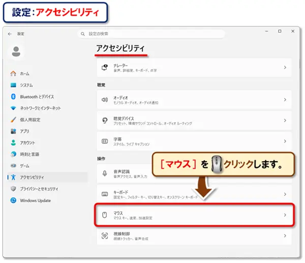This screenshot has width=305, height=263.
Task: Click the 音声認識 microphone icon
Action: click(x=105, y=173)
